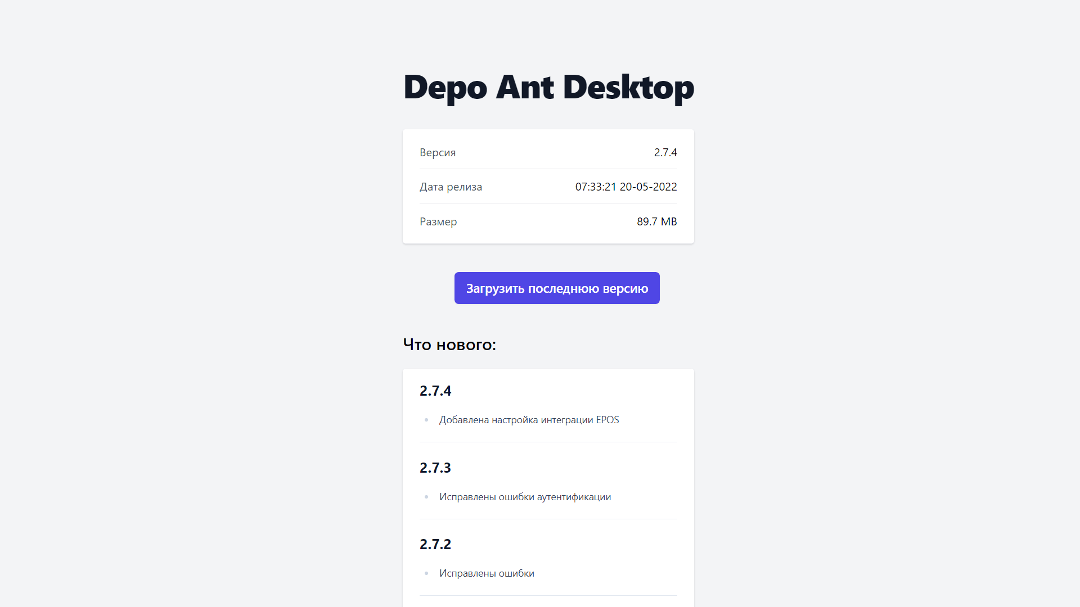The image size is (1080, 607).
Task: Click the Что нового heading
Action: coord(449,345)
